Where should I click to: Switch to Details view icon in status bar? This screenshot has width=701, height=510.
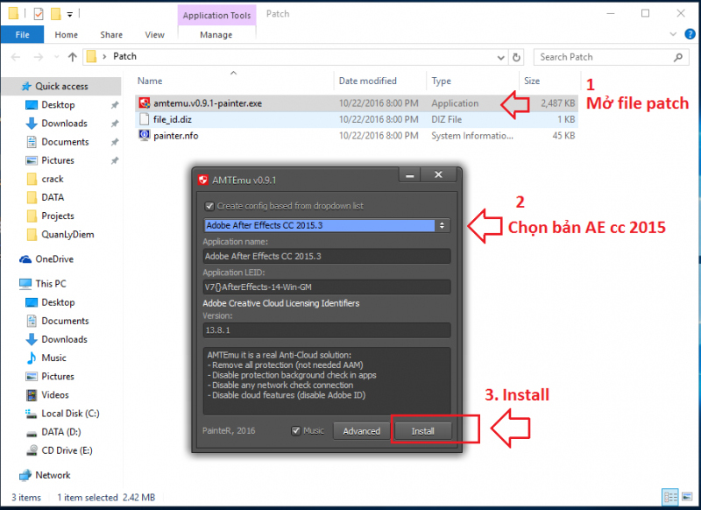coord(670,497)
